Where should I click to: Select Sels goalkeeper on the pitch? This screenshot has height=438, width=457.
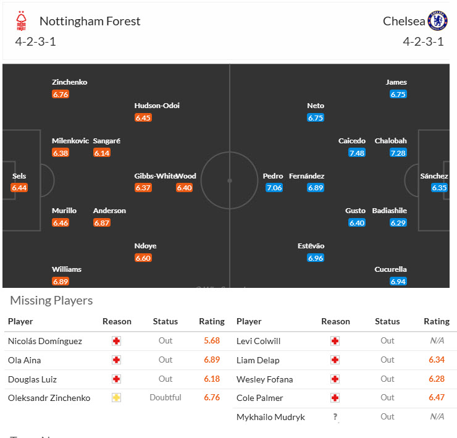pyautogui.click(x=19, y=176)
